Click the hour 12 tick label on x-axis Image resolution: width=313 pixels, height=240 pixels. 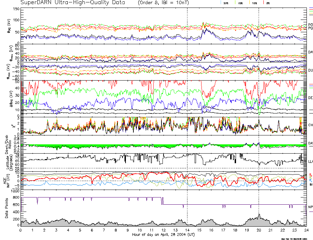click(163, 230)
